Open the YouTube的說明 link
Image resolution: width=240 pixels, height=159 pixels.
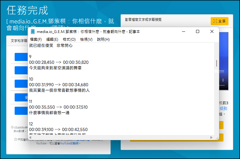pos(69,143)
